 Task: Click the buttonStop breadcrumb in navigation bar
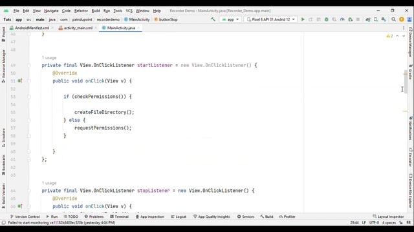[x=166, y=19]
